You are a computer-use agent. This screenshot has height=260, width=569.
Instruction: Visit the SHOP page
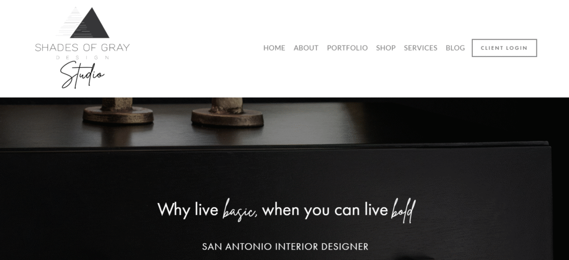(386, 48)
